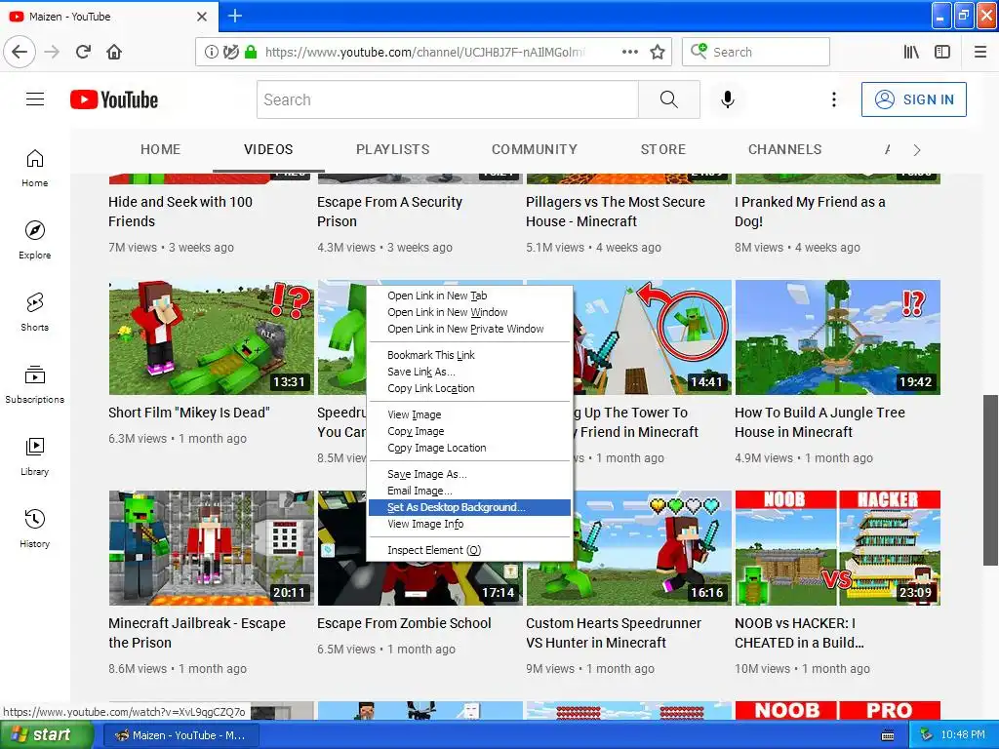The image size is (999, 749).
Task: Choose View Image Info
Action: coord(469,524)
